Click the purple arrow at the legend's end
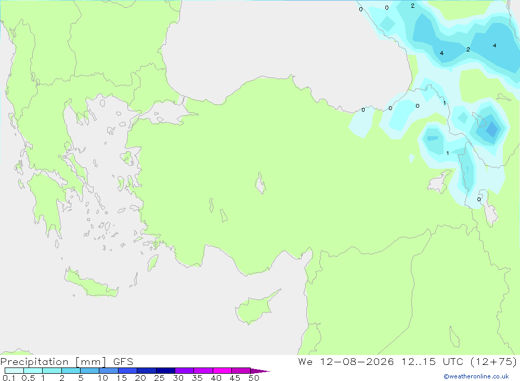The width and height of the screenshot is (520, 381). click(x=259, y=371)
